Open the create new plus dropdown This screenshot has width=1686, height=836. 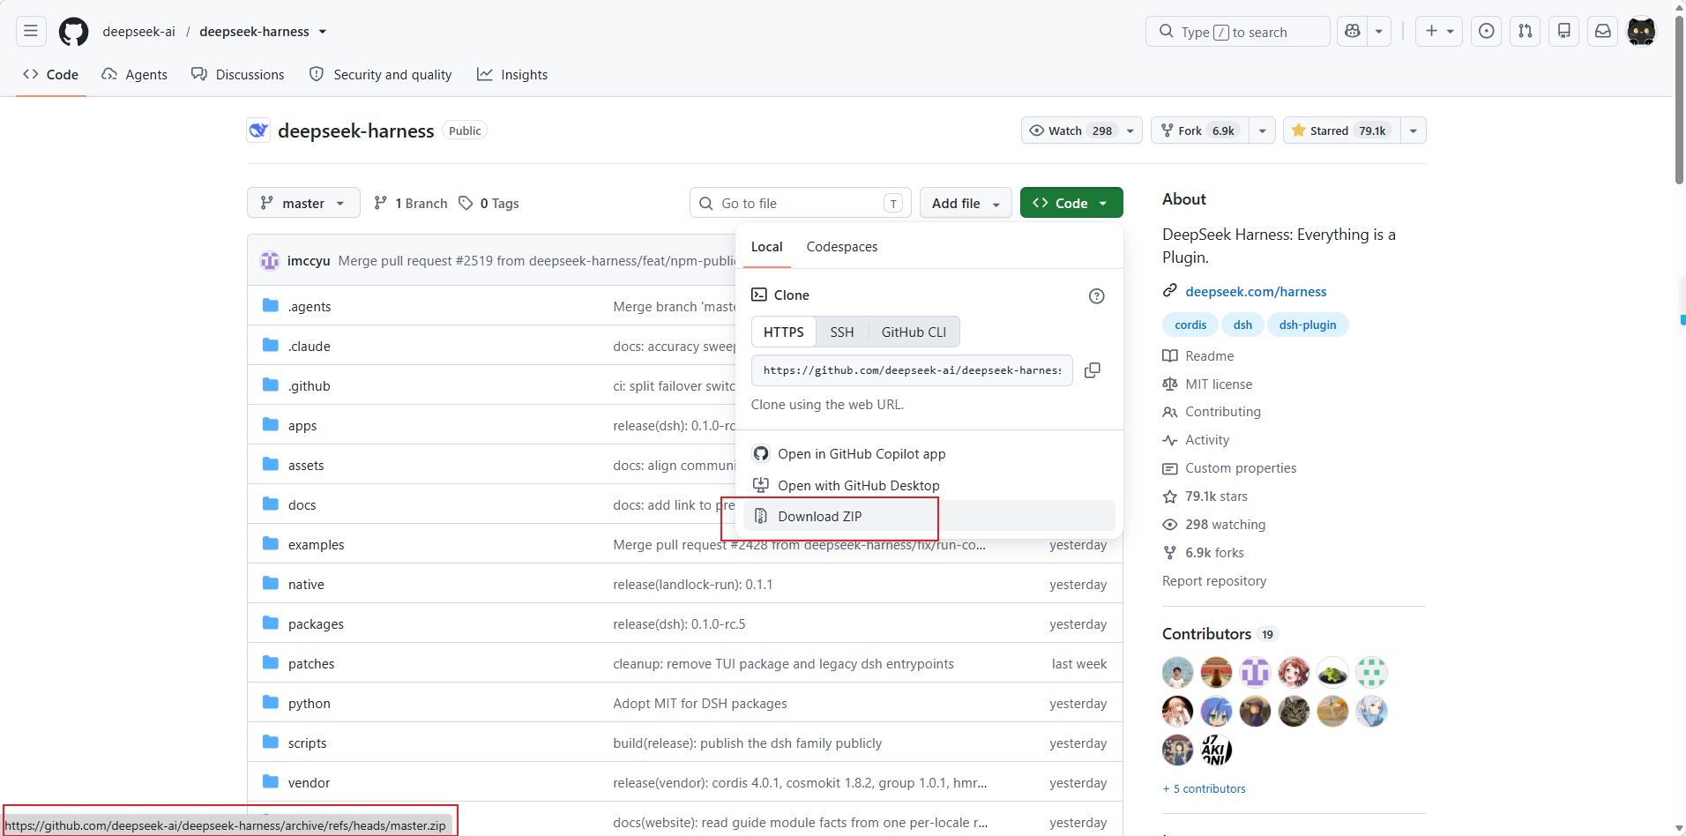[1439, 32]
